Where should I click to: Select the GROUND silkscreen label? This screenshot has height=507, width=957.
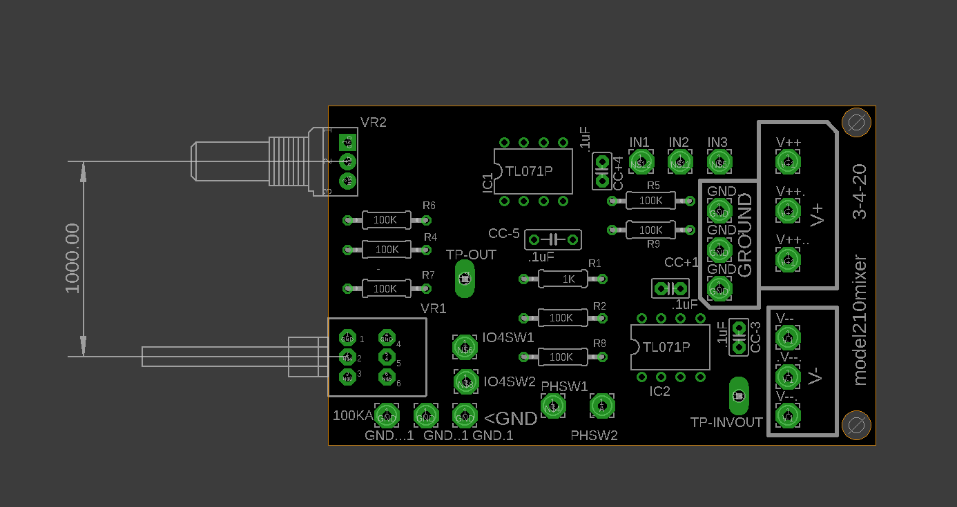point(745,235)
